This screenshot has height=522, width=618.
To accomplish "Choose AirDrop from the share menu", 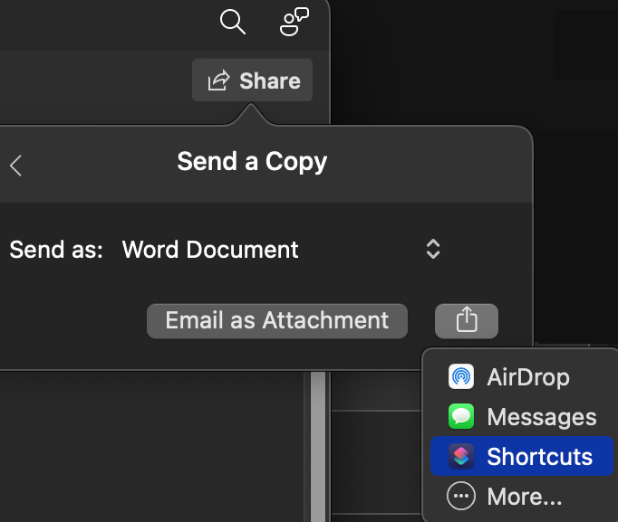I will pyautogui.click(x=521, y=377).
